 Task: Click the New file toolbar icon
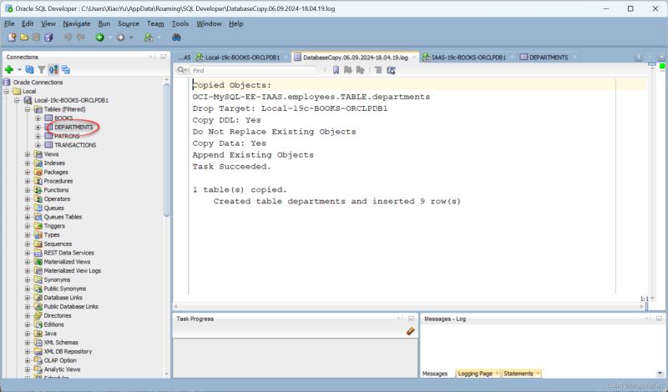[x=12, y=38]
